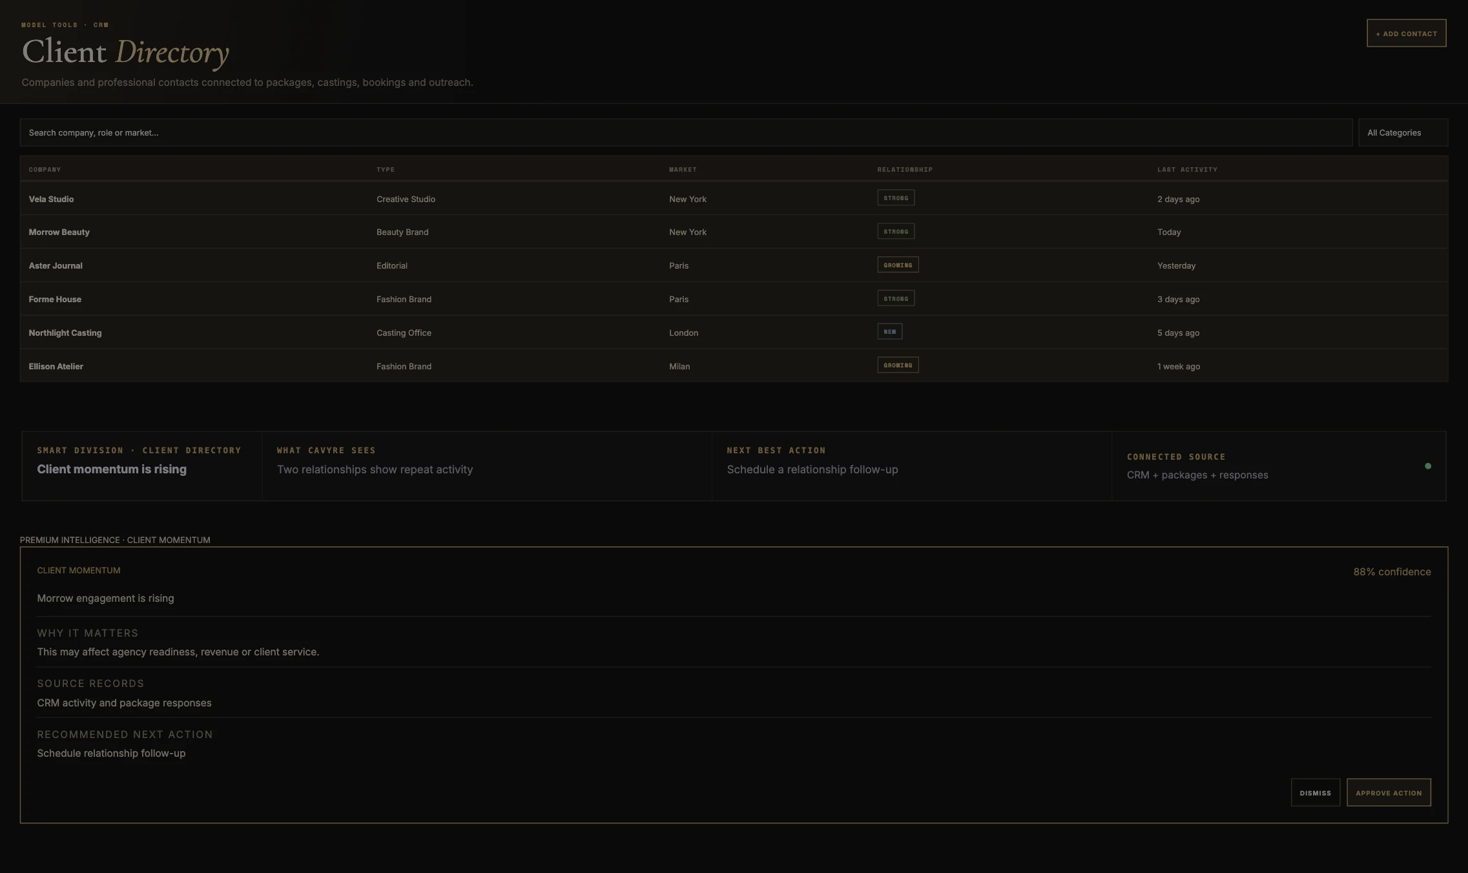1468x873 pixels.
Task: Click CRM + packages + responses text
Action: [x=1197, y=475]
